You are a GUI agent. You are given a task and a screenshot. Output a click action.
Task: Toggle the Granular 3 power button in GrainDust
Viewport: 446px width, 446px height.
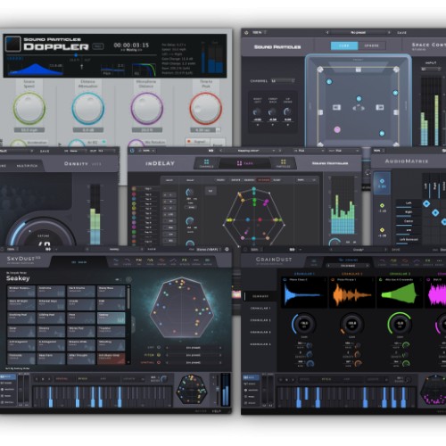(381, 280)
